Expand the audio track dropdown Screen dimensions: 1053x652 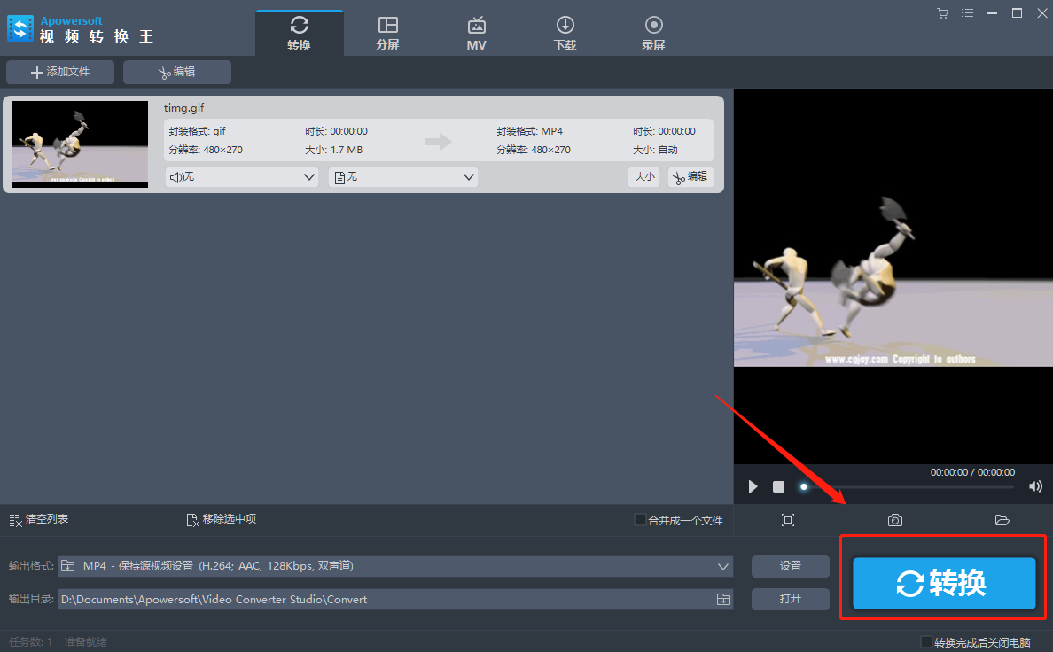pos(241,177)
